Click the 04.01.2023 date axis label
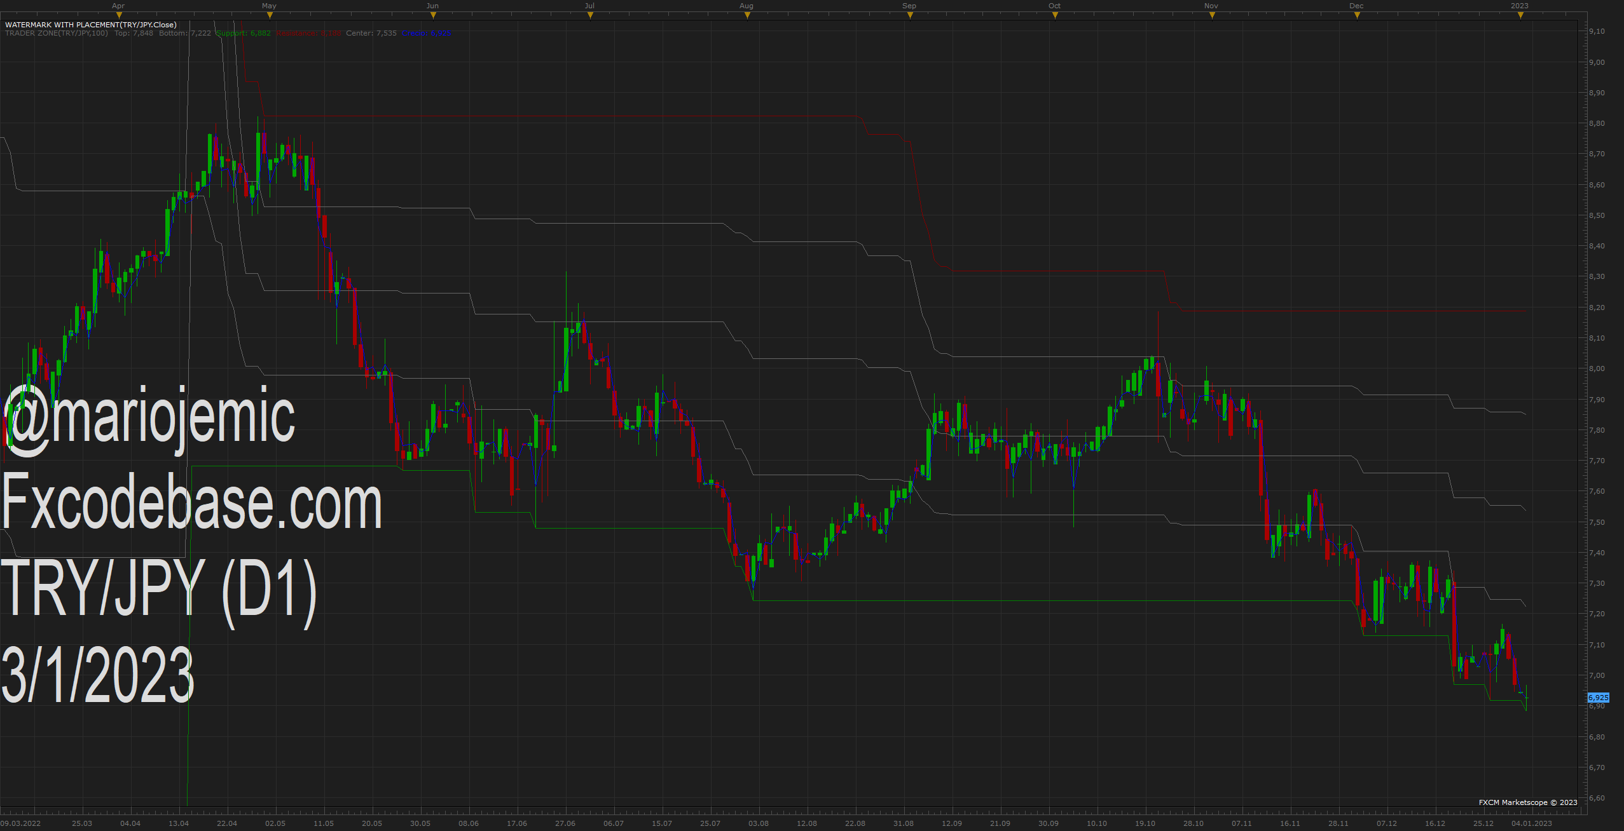Viewport: 1624px width, 831px height. click(1532, 823)
